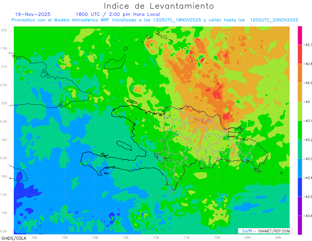
Task: Click the '70W' longitude label
Action: (217, 237)
